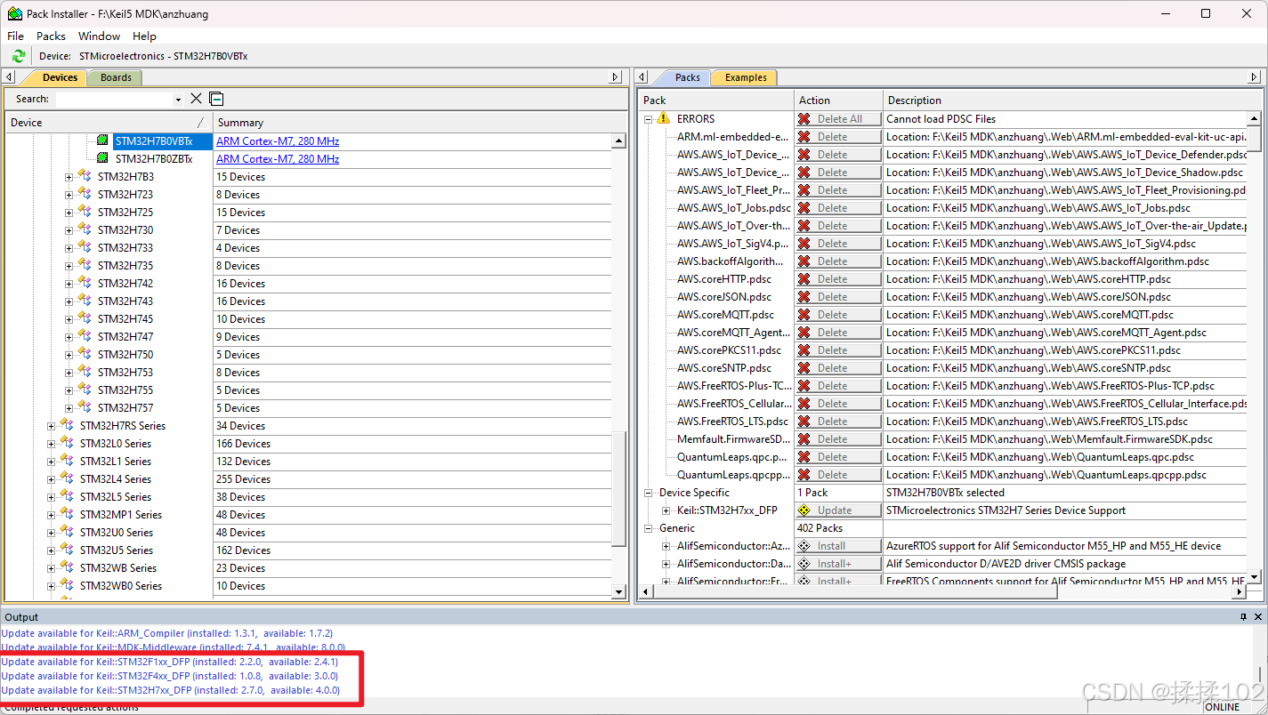1268x715 pixels.
Task: Click the Action column header
Action: click(x=838, y=100)
